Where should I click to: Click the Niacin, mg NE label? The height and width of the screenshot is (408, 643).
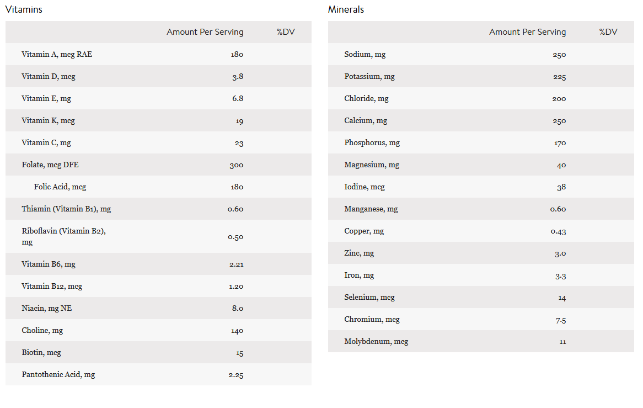click(x=47, y=308)
